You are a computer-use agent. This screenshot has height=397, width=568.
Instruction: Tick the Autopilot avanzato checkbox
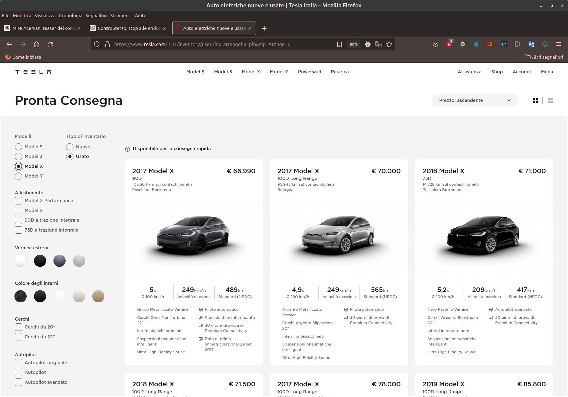18,382
